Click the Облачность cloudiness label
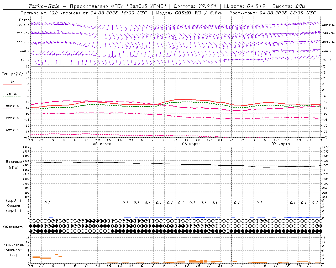Viewport: 336px width, 268px height. coord(13,227)
